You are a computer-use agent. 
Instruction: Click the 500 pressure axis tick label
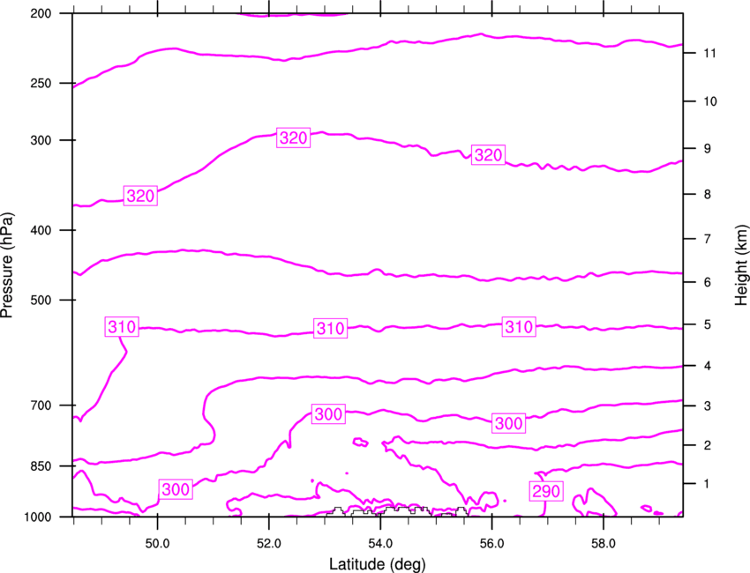(x=41, y=300)
